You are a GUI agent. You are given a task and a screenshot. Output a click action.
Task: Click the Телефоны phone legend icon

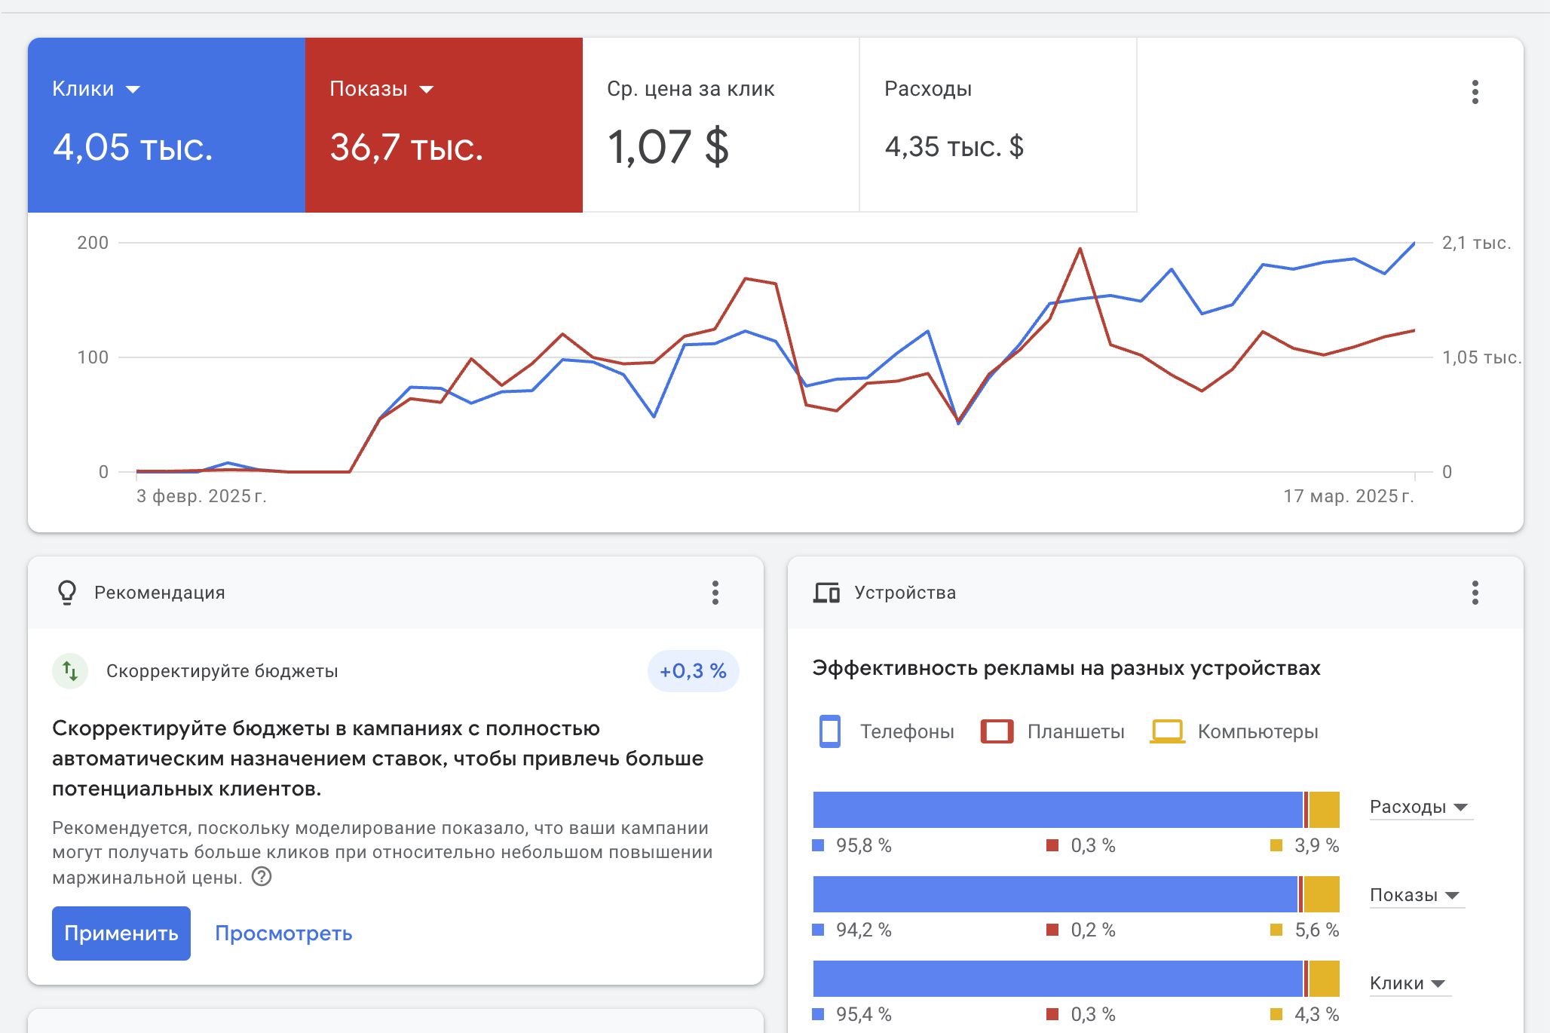click(829, 731)
